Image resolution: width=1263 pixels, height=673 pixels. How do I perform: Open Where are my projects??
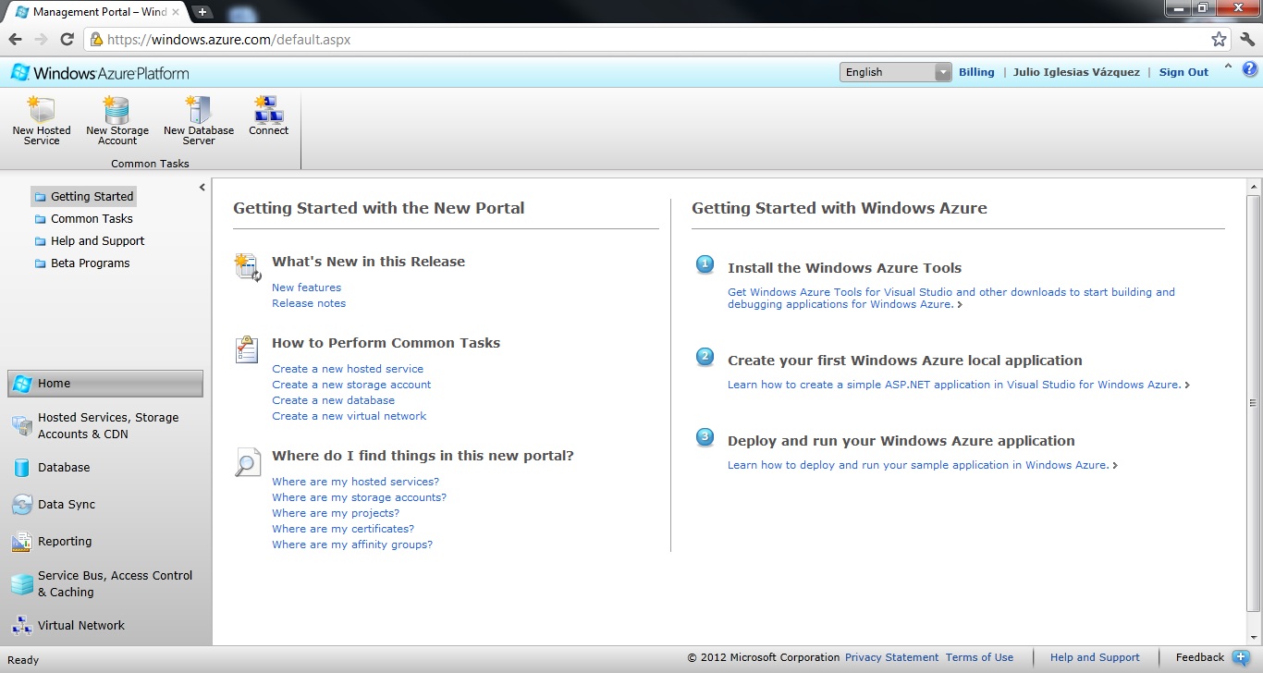336,513
